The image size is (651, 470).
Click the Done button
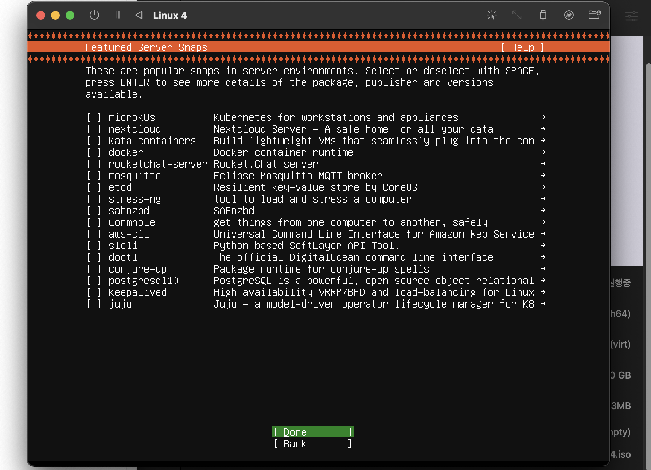tap(313, 432)
